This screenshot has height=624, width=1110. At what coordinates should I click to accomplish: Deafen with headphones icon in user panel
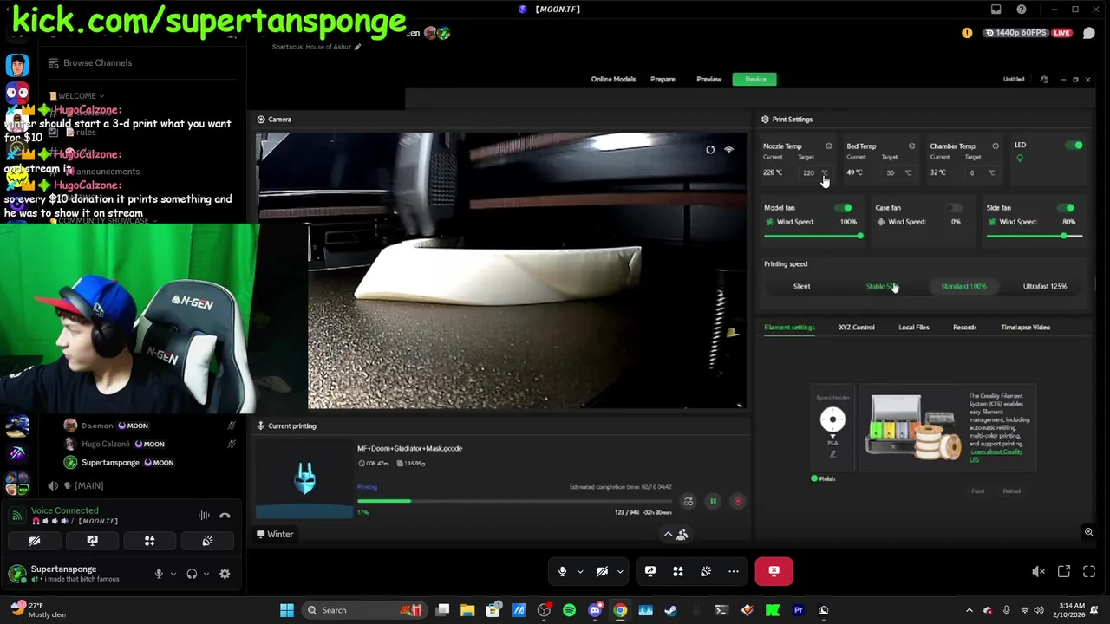[x=192, y=574]
